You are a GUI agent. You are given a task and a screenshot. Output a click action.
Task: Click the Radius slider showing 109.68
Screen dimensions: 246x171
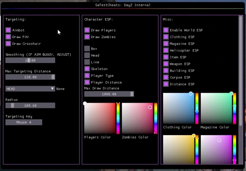click(x=30, y=105)
